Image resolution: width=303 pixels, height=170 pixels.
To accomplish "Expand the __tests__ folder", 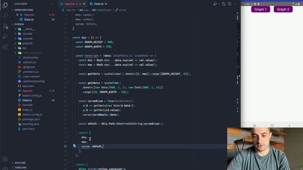I will (29, 29).
